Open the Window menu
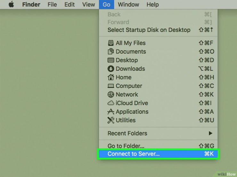237x177 pixels. (128, 4)
